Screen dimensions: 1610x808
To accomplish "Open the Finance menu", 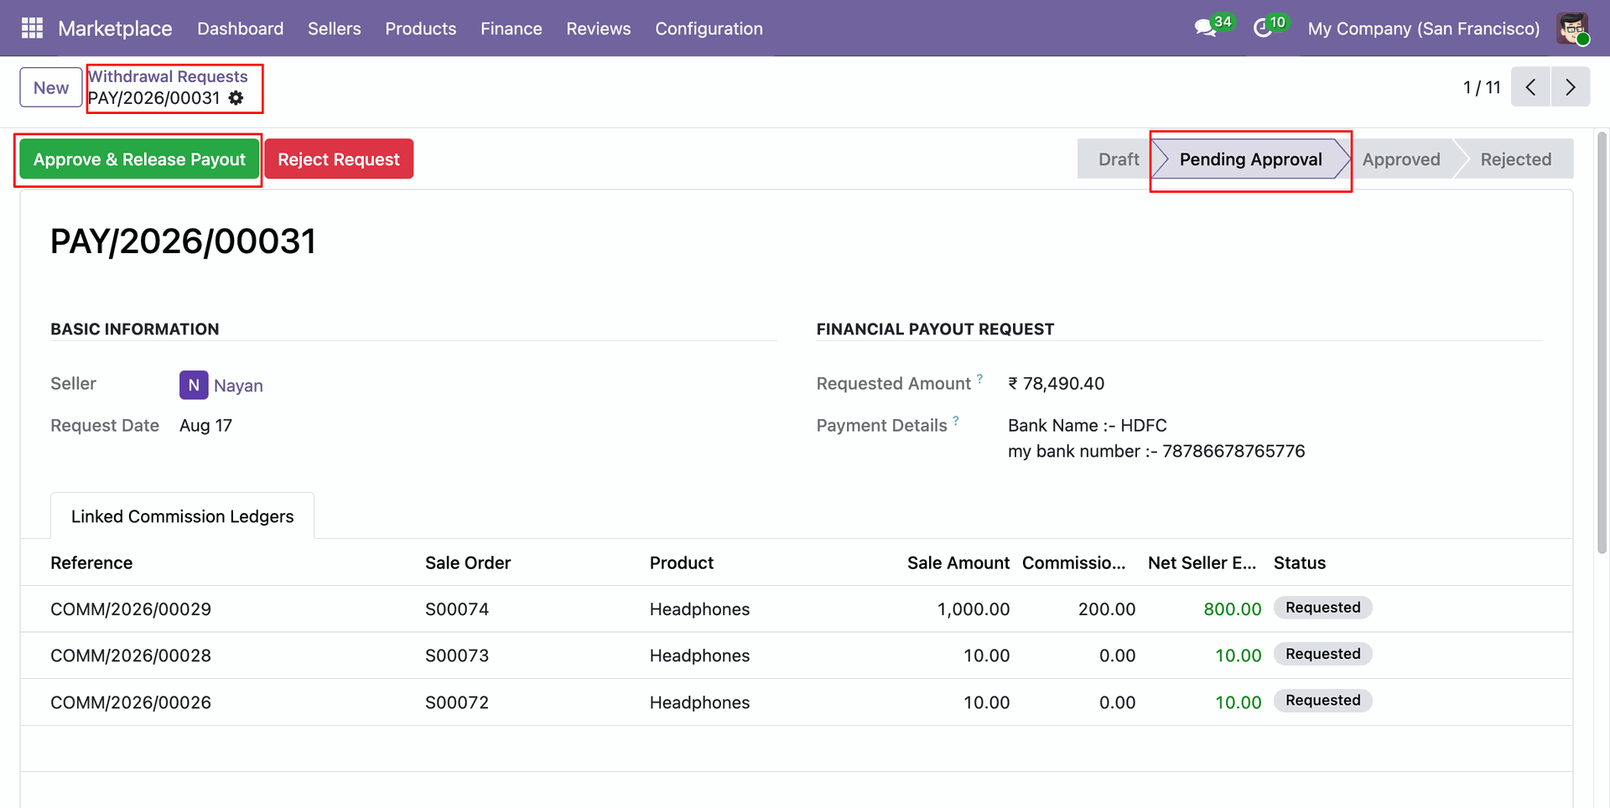I will pyautogui.click(x=512, y=28).
